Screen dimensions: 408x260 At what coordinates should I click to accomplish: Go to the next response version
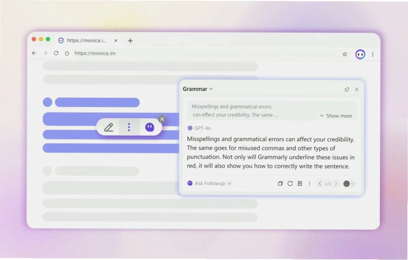tap(336, 184)
